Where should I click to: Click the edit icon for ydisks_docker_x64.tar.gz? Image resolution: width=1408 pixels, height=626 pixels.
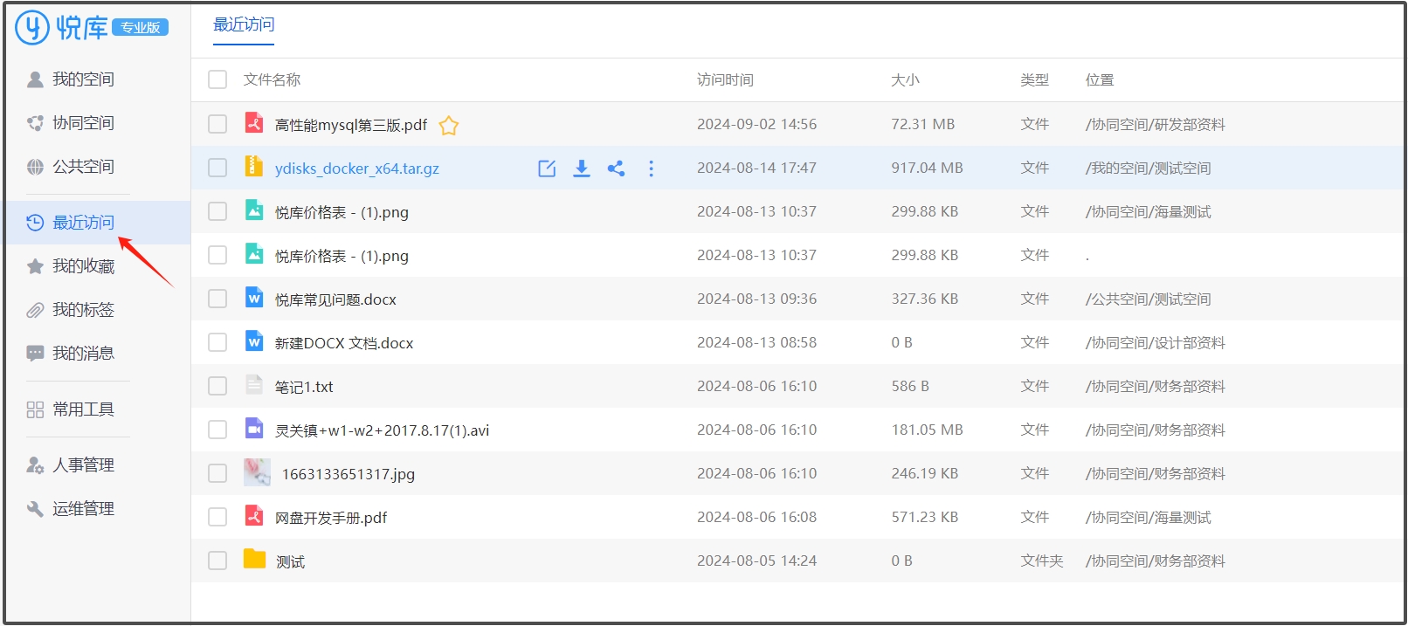[547, 169]
